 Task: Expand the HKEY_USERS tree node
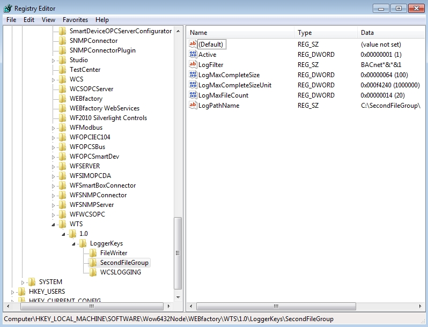12,292
